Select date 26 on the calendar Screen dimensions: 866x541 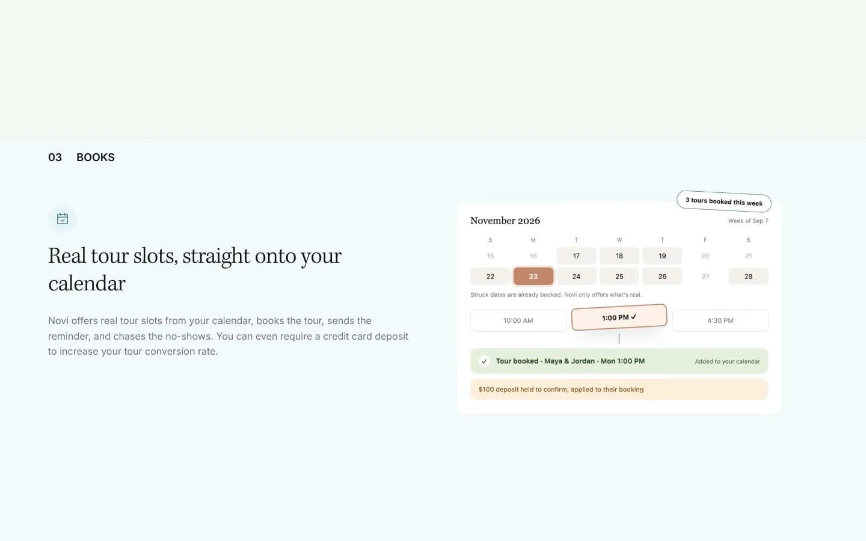click(662, 277)
